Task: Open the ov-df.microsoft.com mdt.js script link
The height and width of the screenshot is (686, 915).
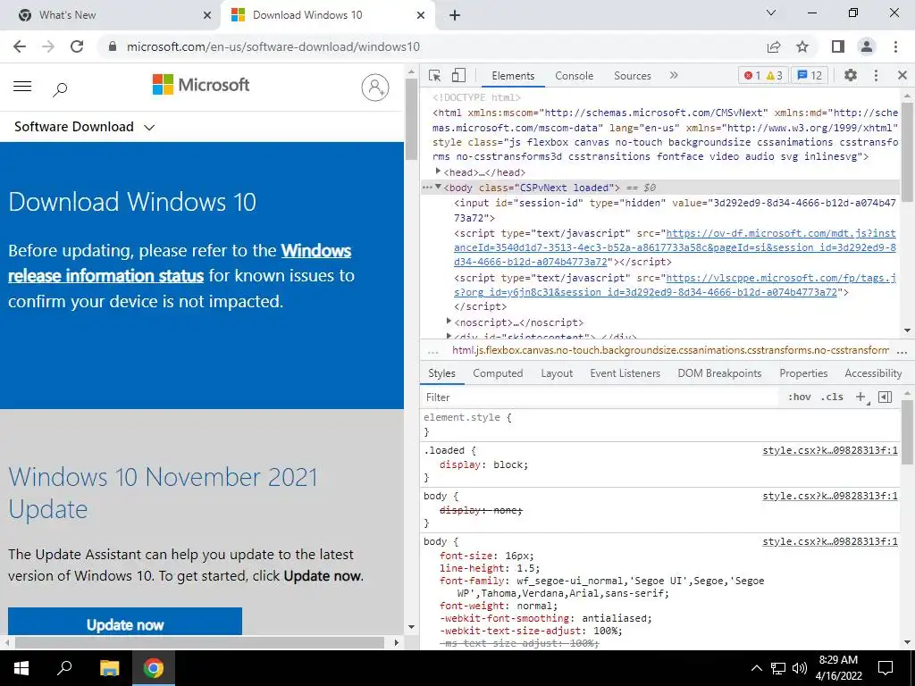Action: click(x=675, y=247)
